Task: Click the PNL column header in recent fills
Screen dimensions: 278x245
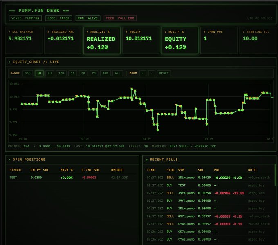Action: coord(217,170)
